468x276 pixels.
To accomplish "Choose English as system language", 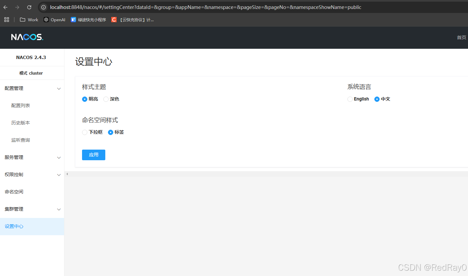I will point(350,99).
